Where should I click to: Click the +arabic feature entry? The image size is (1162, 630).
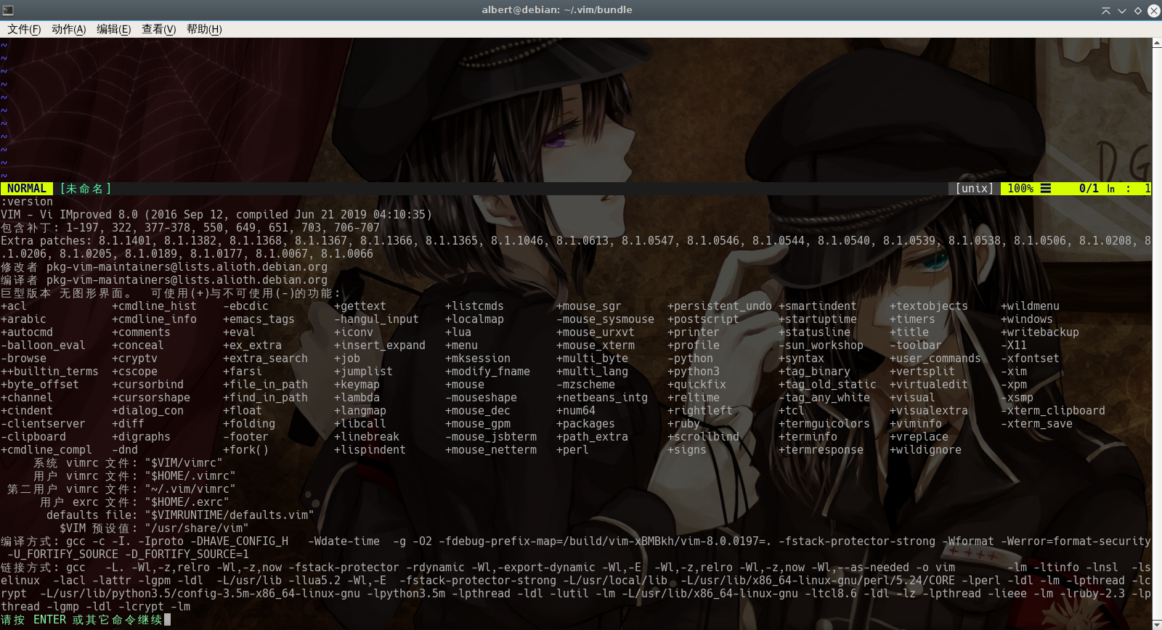tap(23, 319)
